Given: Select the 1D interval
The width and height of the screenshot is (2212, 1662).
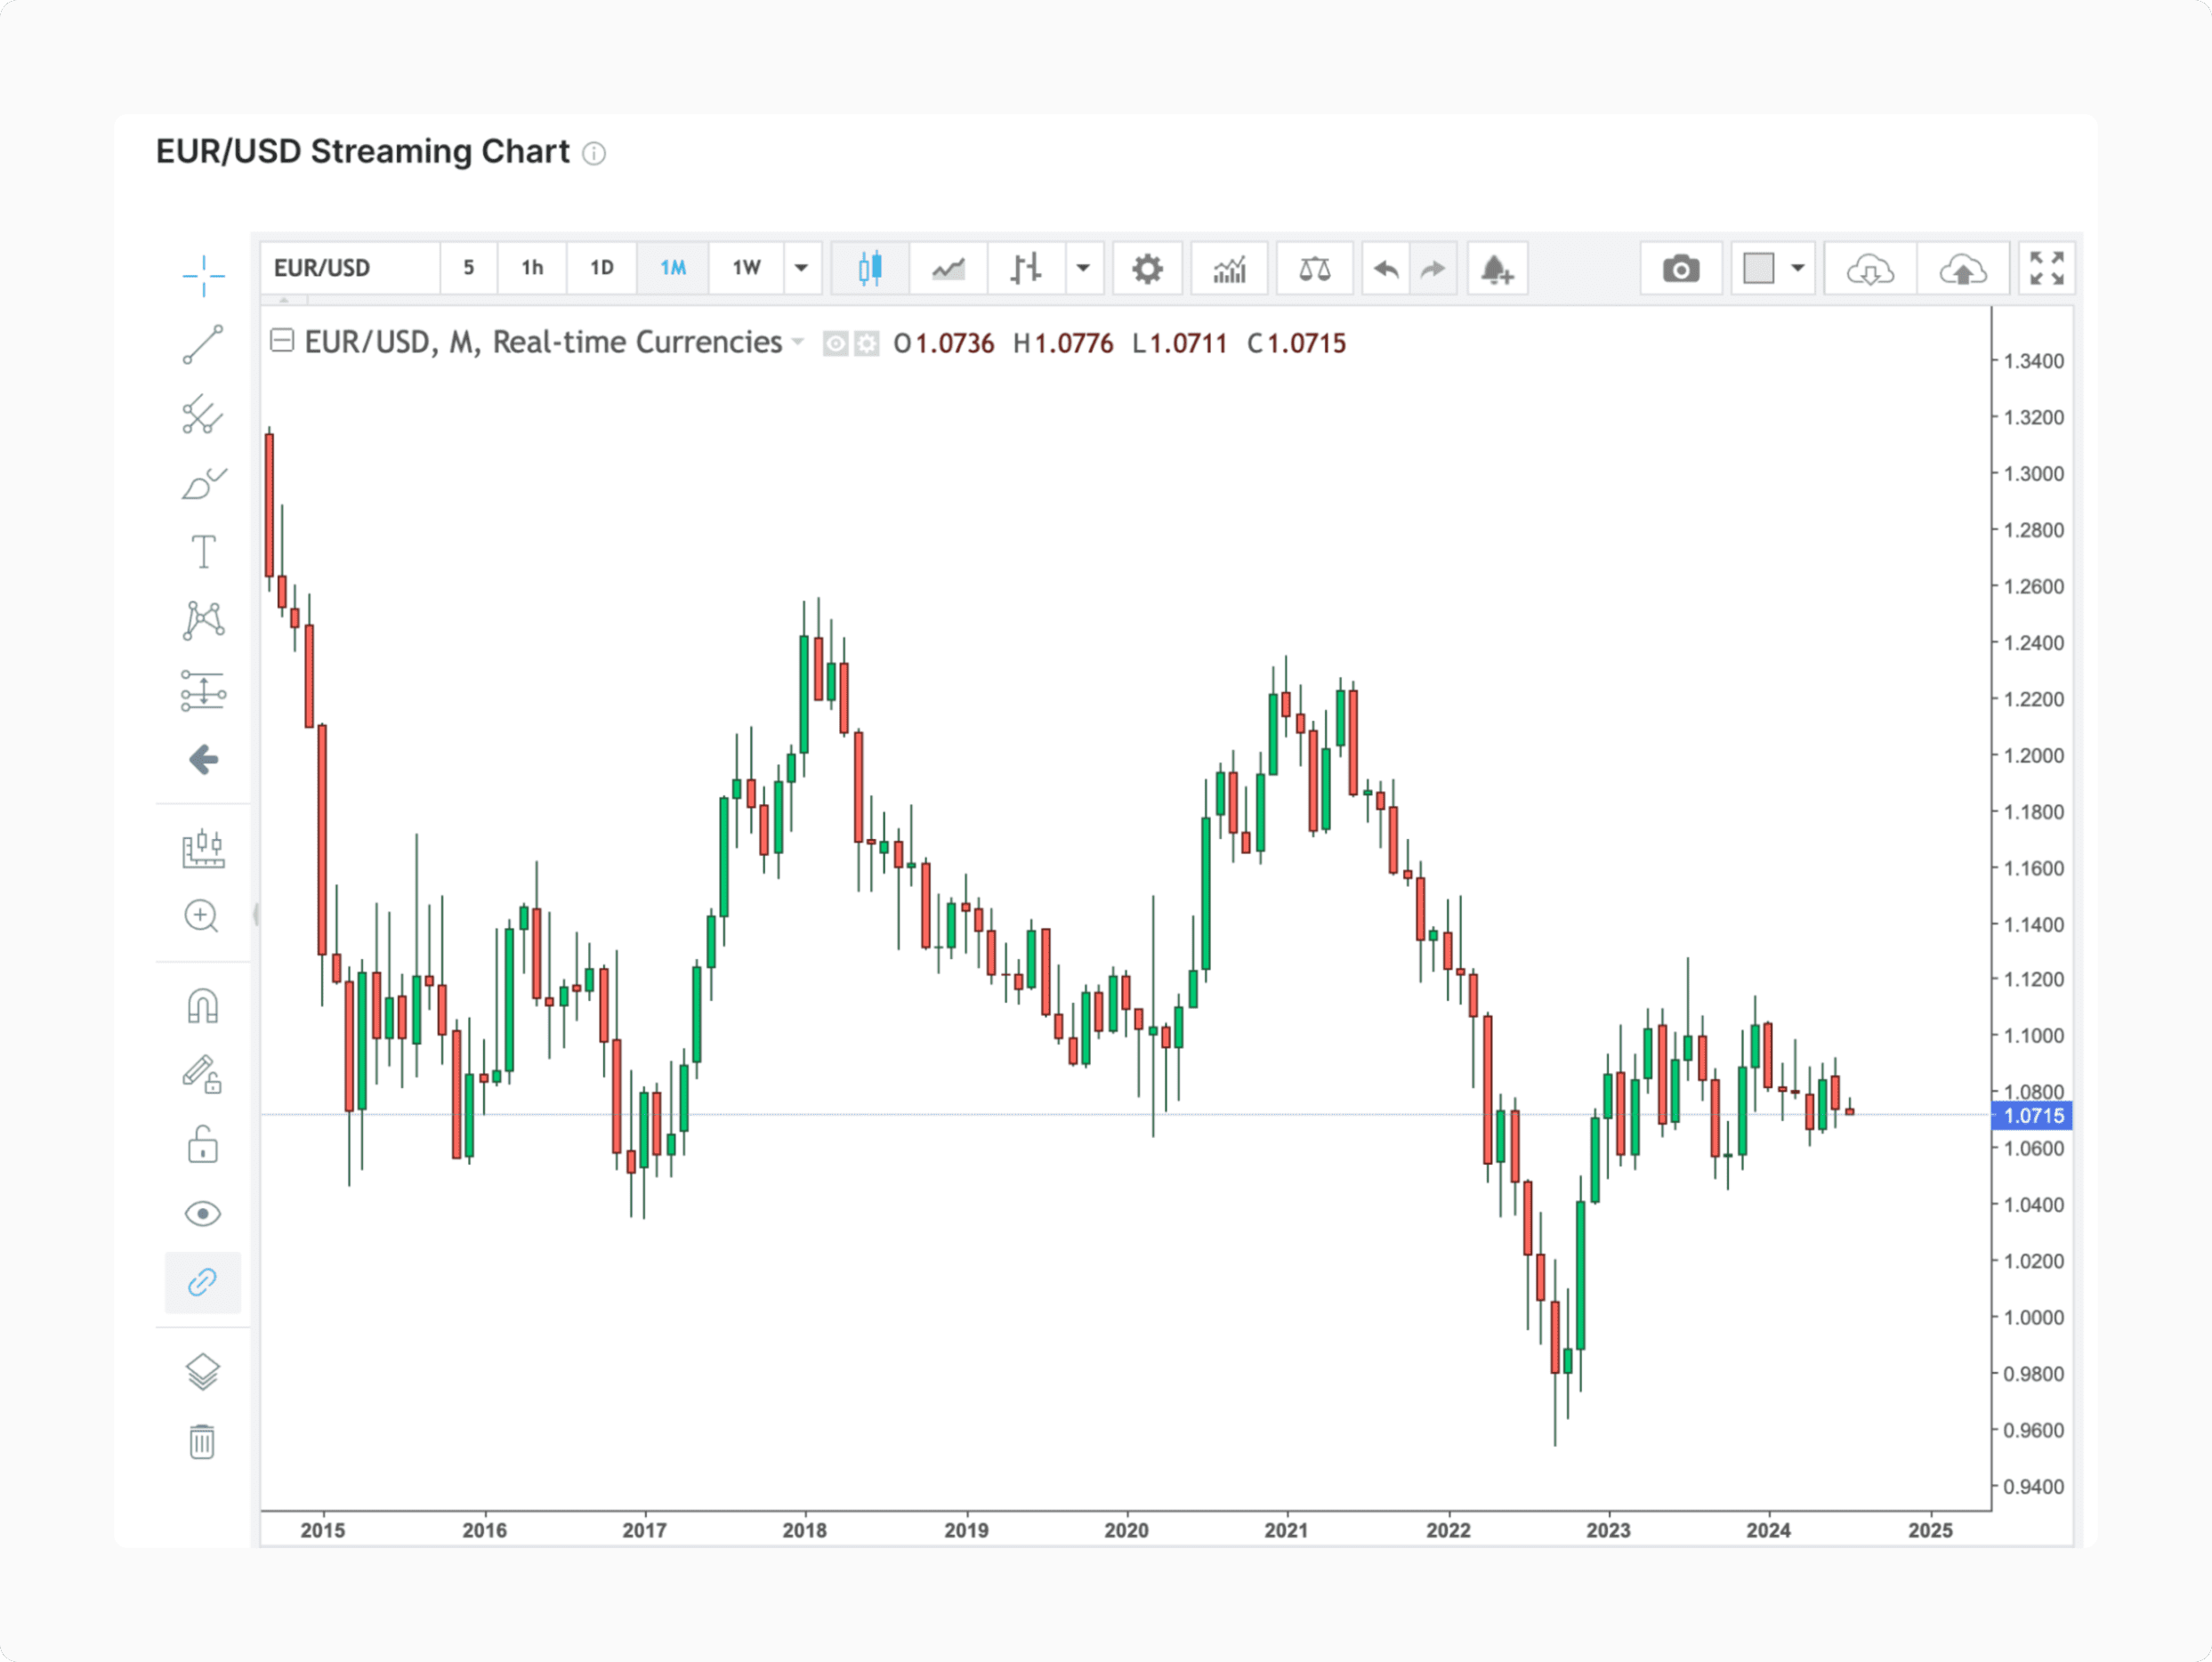Looking at the screenshot, I should click(601, 268).
